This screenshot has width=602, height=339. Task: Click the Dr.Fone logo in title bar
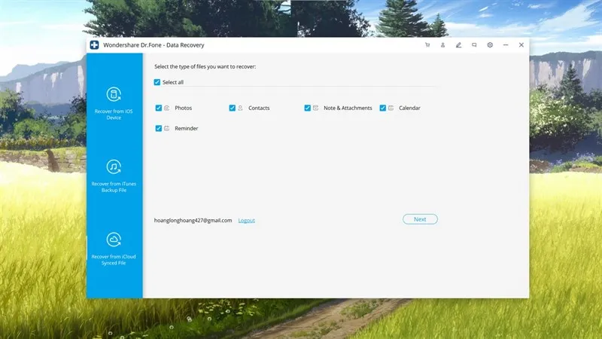tap(95, 45)
